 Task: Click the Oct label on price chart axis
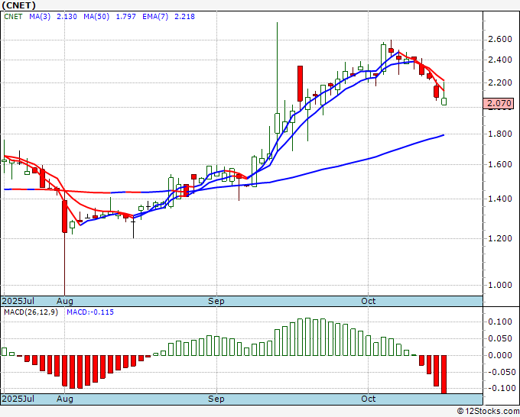[368, 301]
